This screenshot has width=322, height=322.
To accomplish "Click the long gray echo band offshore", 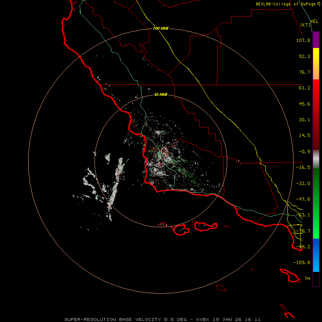I will 116,183.
